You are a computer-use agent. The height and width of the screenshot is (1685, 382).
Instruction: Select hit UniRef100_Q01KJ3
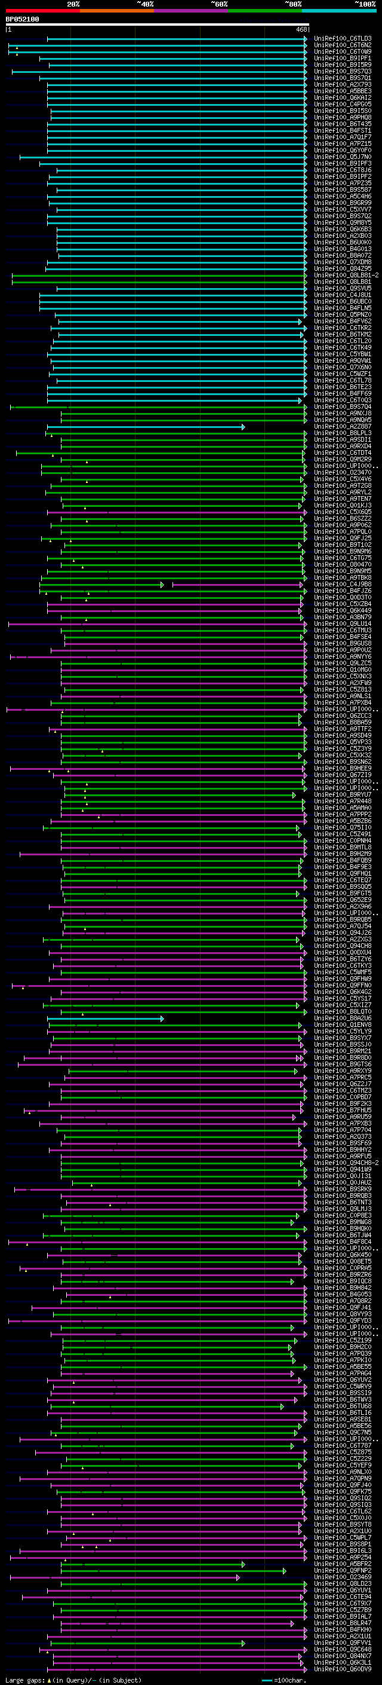(x=342, y=506)
